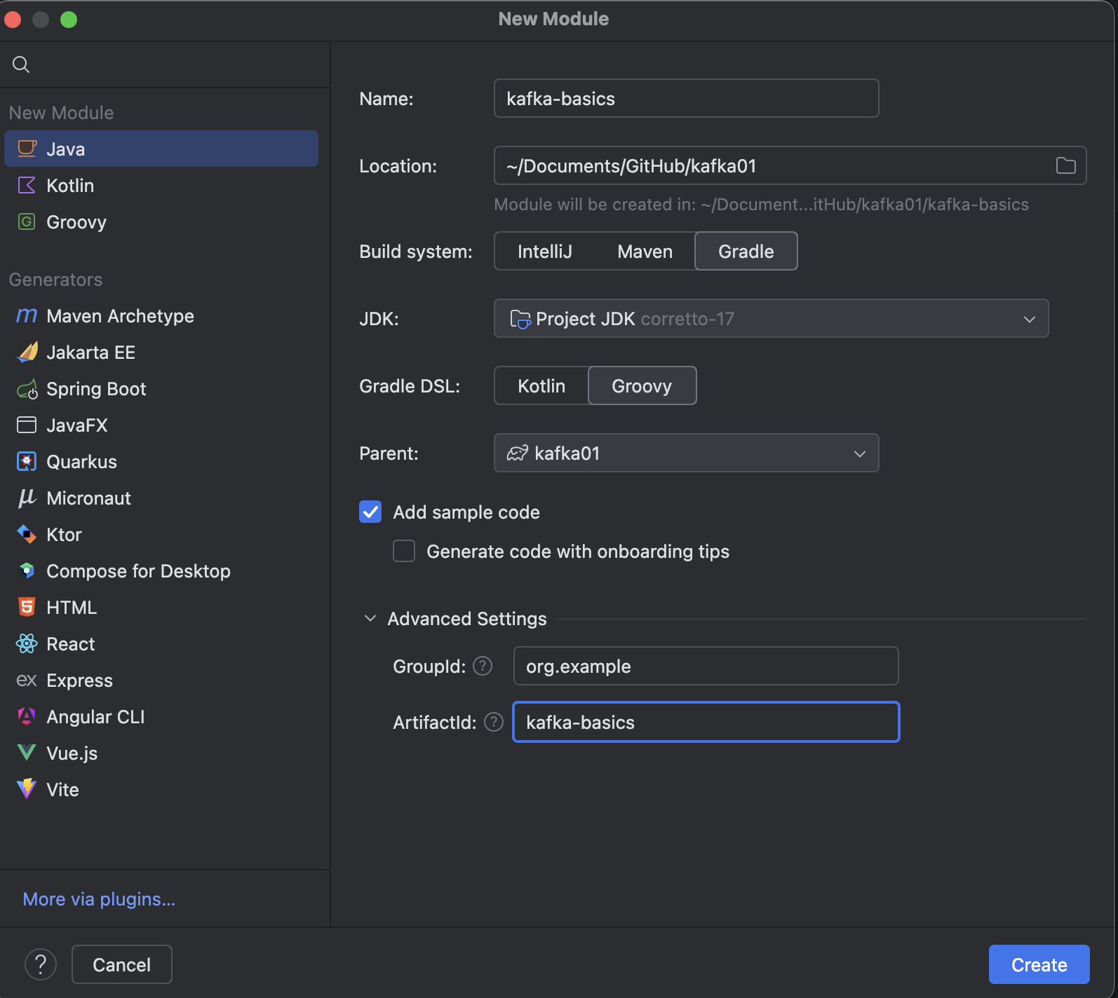This screenshot has height=998, width=1118.
Task: Browse location with folder icon
Action: [1066, 165]
